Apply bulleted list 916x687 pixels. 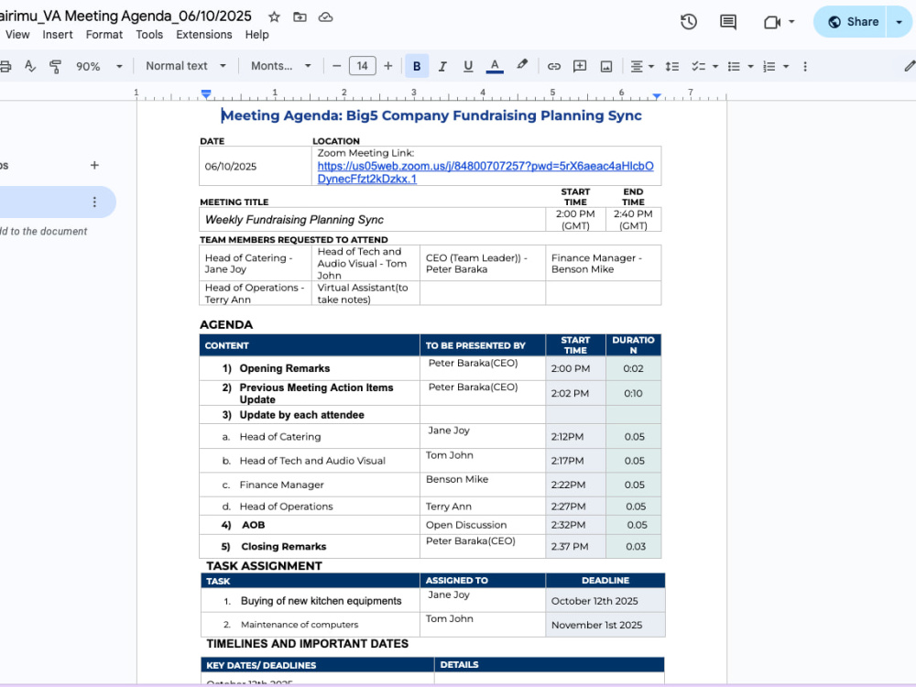coord(735,66)
